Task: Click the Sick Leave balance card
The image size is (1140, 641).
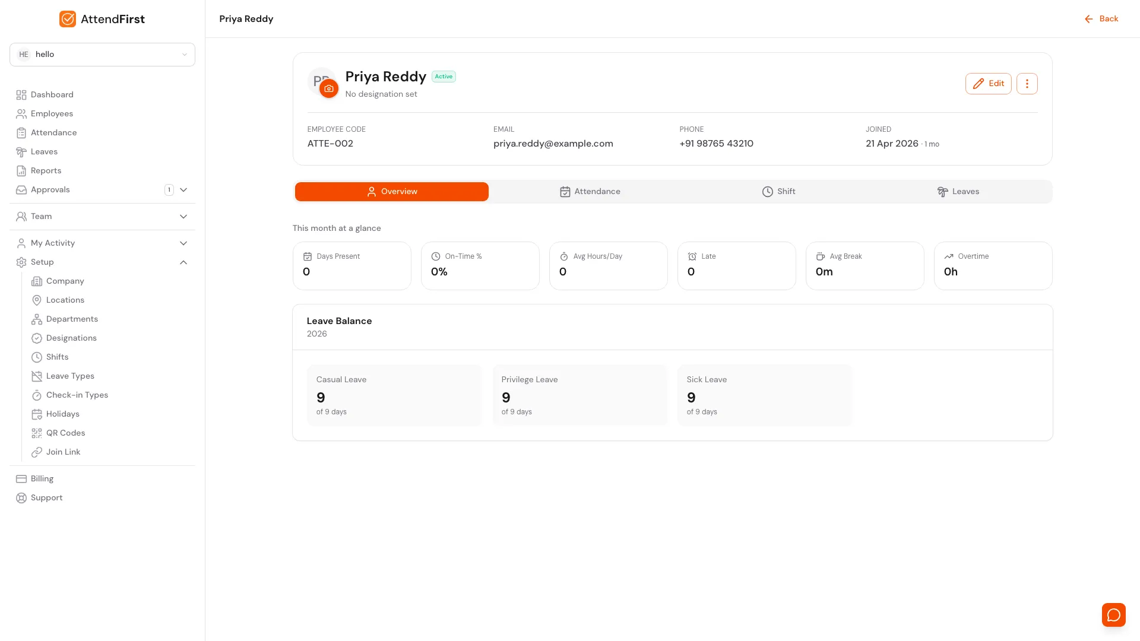Action: [765, 395]
